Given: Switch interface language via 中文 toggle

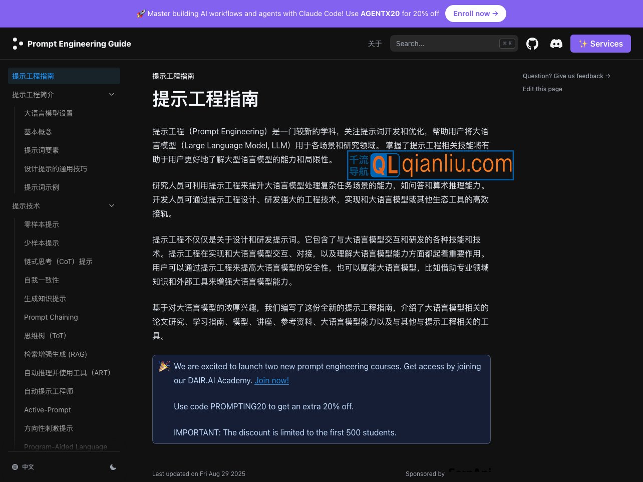Looking at the screenshot, I should tap(28, 466).
